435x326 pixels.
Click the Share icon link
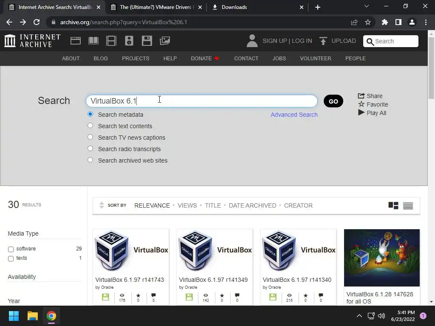click(x=370, y=96)
